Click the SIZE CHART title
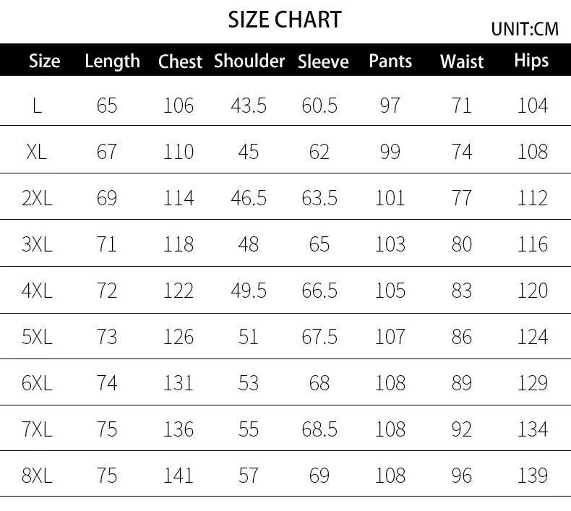The image size is (571, 511). (284, 20)
